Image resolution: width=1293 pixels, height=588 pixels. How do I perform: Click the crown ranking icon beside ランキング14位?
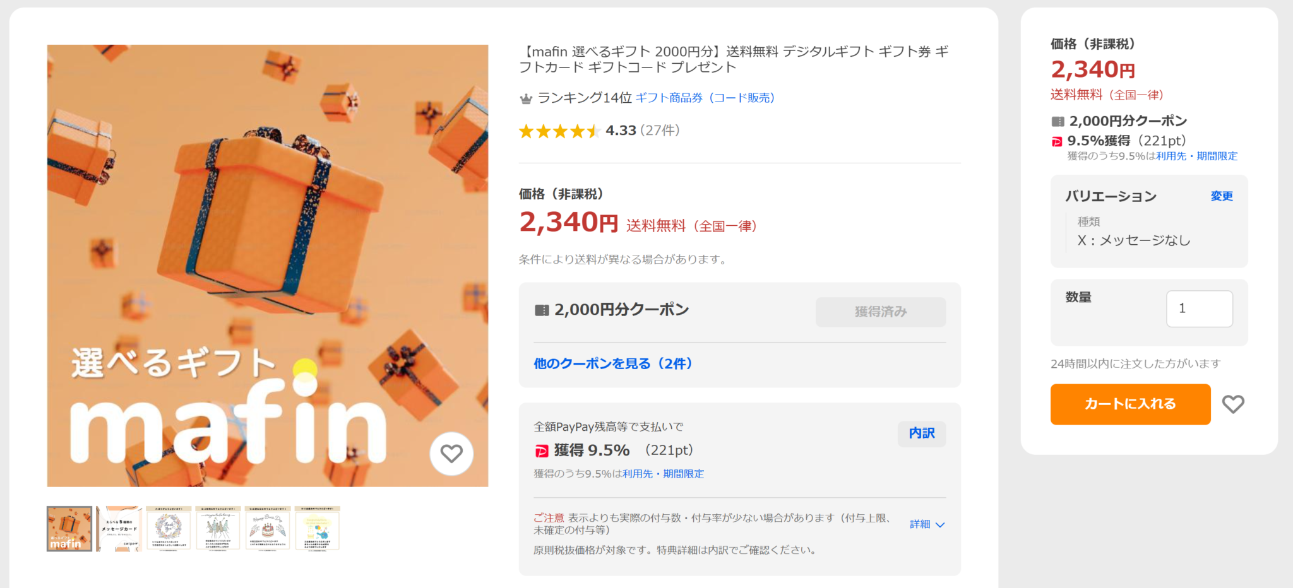point(525,98)
